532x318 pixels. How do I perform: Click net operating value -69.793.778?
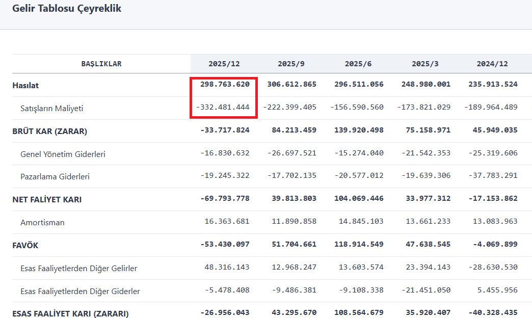225,198
